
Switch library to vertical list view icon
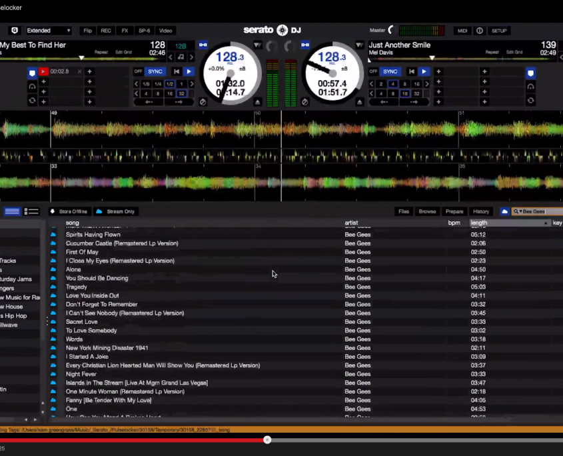(x=31, y=211)
